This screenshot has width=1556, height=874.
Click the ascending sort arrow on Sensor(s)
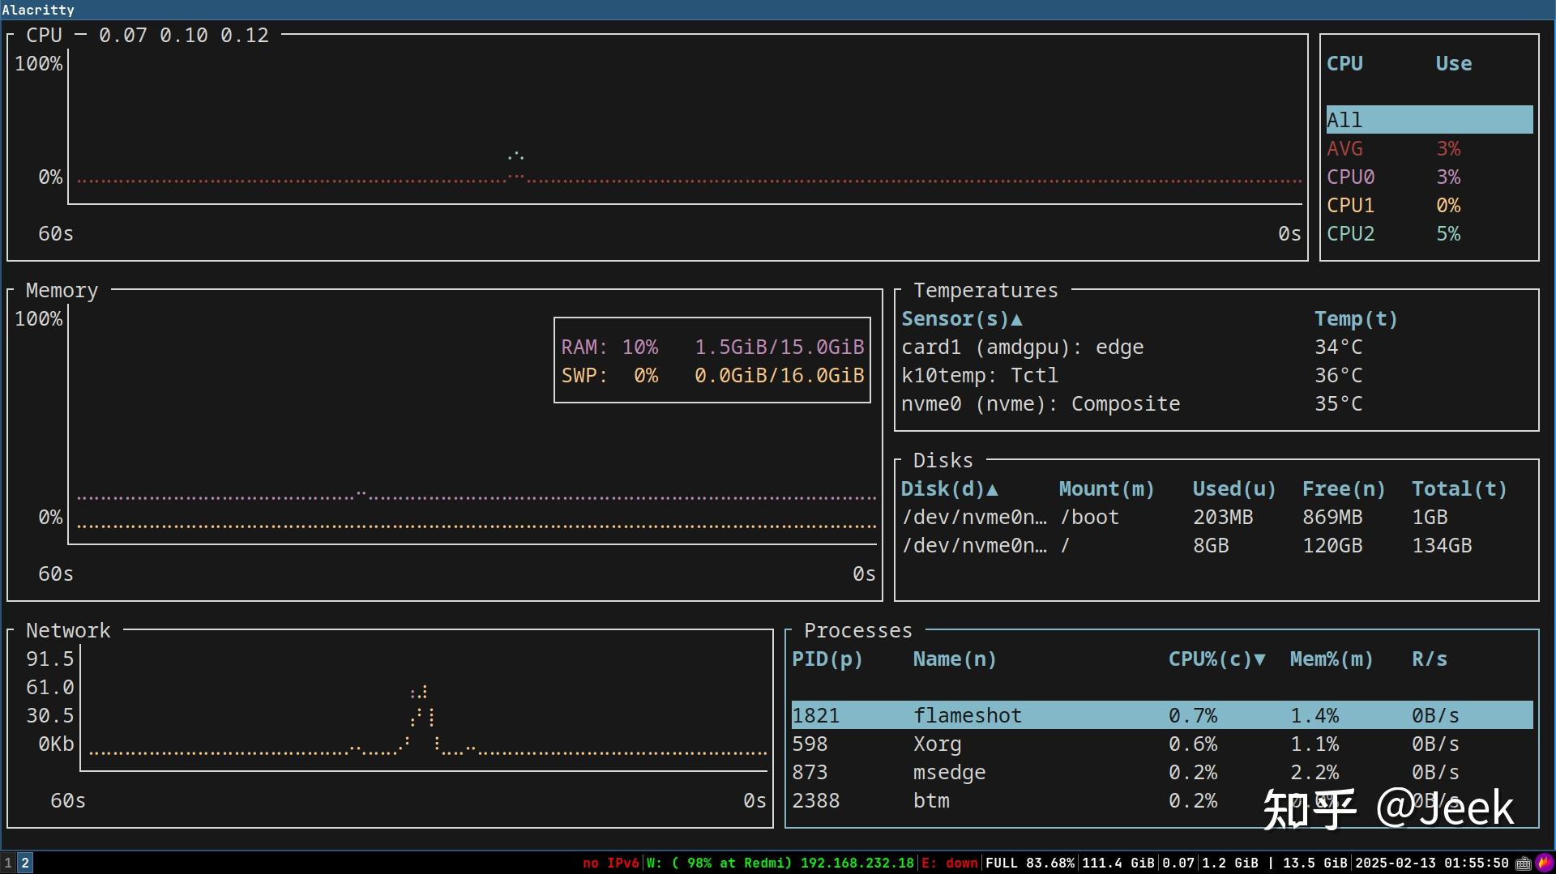[1019, 319]
